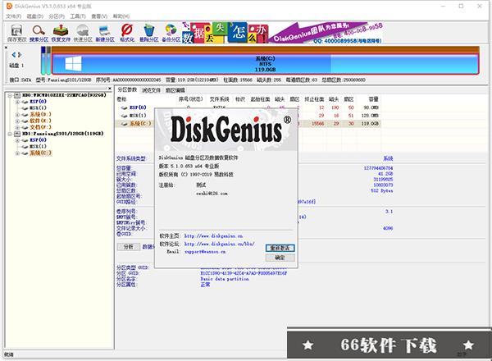Close the disk map pane with x
This screenshot has width=492, height=361.
pos(6,48)
